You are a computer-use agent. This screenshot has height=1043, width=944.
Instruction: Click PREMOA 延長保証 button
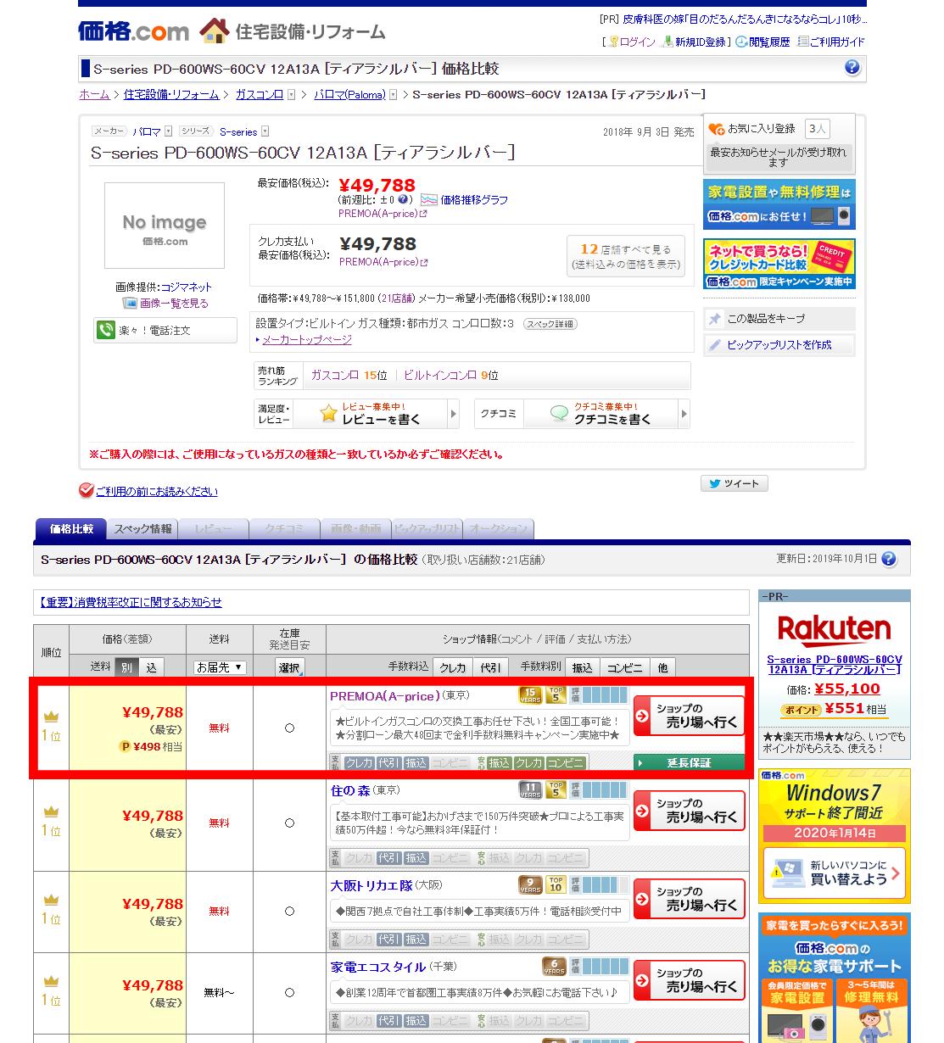pos(689,762)
